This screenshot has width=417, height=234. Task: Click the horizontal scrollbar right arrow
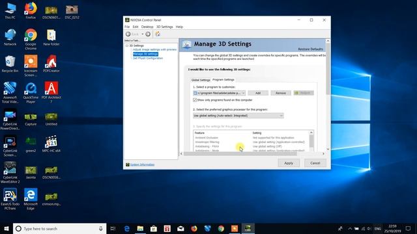(x=323, y=153)
